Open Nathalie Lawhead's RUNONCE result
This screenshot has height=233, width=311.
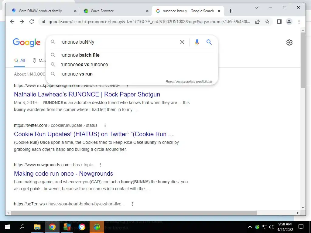(87, 94)
